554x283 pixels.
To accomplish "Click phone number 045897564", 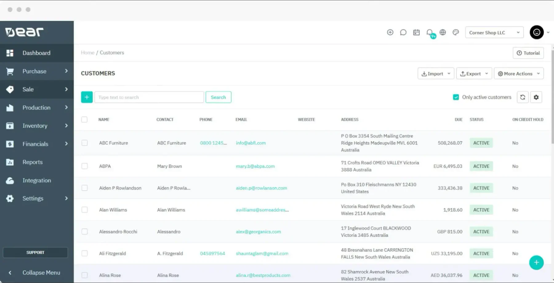I will pos(212,254).
